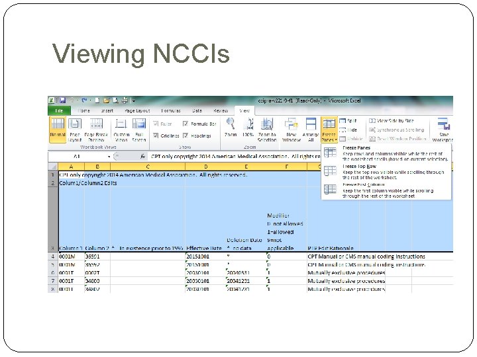Select row 4 header
477x357 pixels.
[x=53, y=257]
